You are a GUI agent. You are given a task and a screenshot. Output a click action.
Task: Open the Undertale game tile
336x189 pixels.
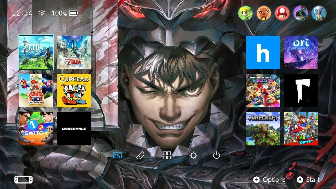tap(74, 129)
